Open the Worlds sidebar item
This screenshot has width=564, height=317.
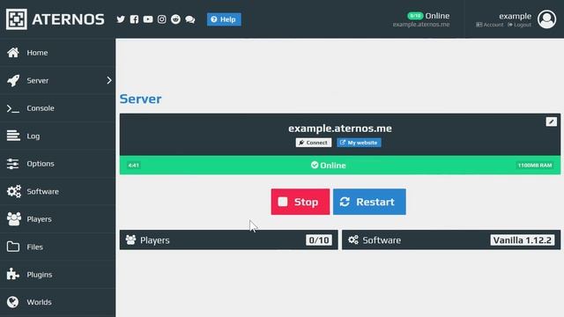point(57,302)
